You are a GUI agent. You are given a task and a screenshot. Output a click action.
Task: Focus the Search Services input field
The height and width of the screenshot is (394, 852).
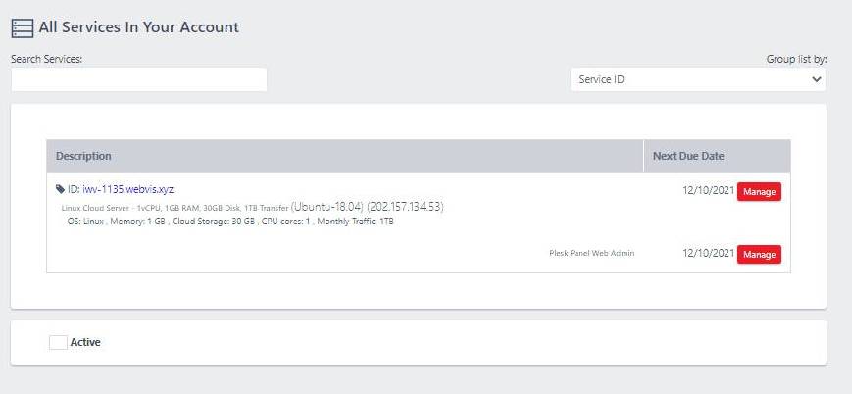click(138, 79)
